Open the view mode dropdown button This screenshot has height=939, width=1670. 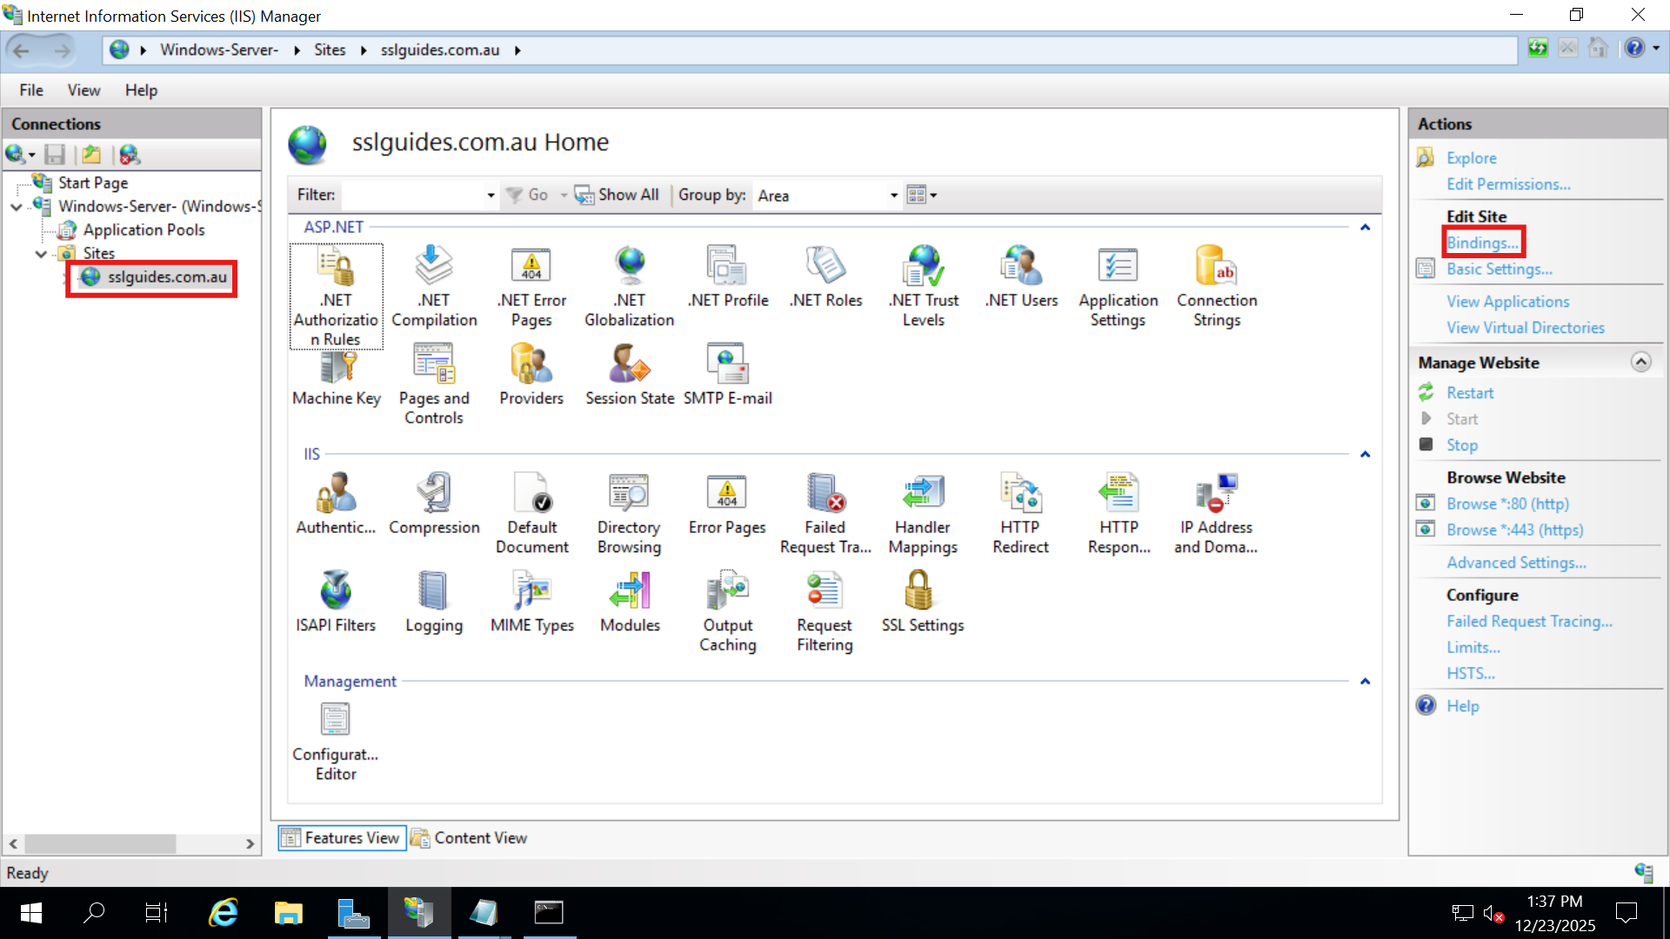pyautogui.click(x=921, y=195)
